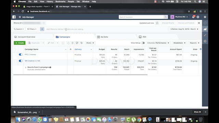Reload the page in Chrome
The height and width of the screenshot is (123, 219).
tap(23, 11)
